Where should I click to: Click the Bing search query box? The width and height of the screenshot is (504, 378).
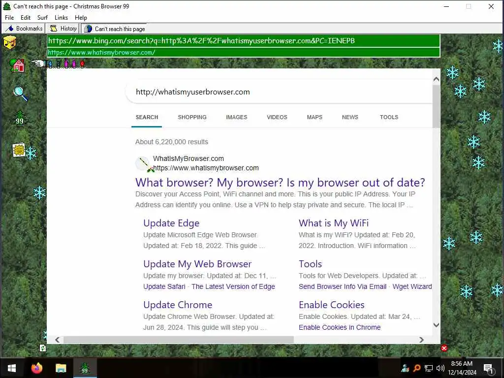click(279, 92)
